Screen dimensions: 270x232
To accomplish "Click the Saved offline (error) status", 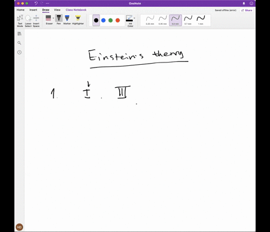I will pyautogui.click(x=226, y=10).
